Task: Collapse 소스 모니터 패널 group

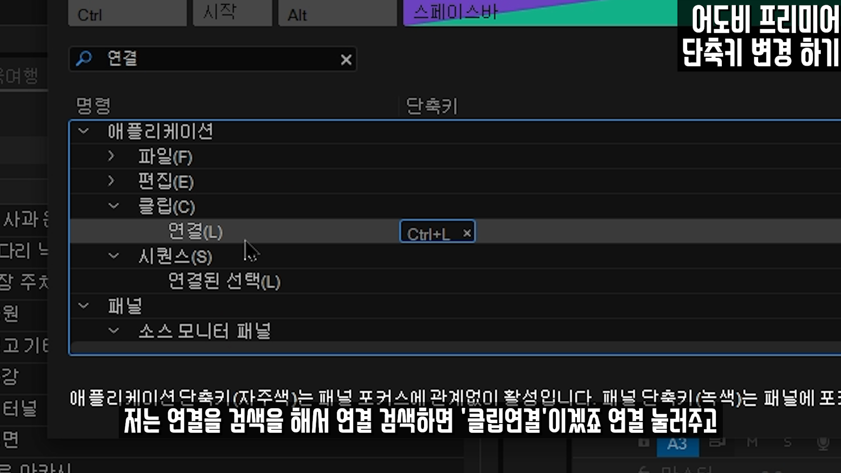Action: pyautogui.click(x=113, y=331)
